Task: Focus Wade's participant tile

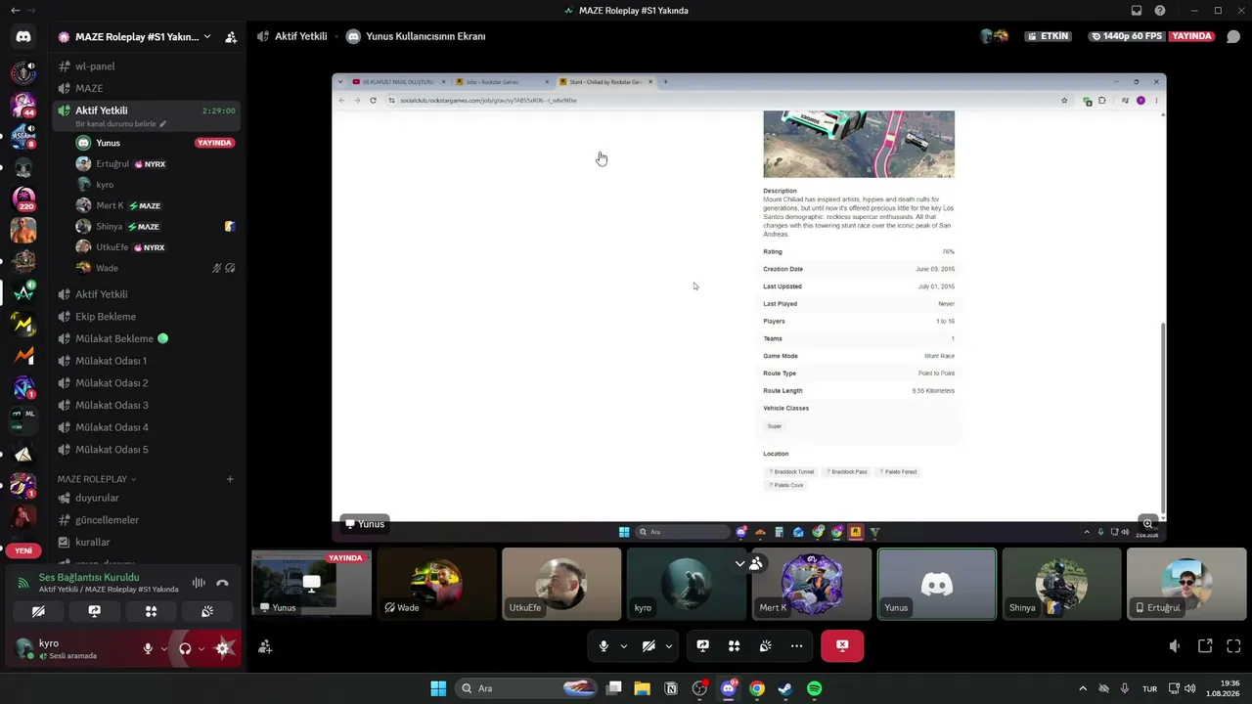Action: 436,584
